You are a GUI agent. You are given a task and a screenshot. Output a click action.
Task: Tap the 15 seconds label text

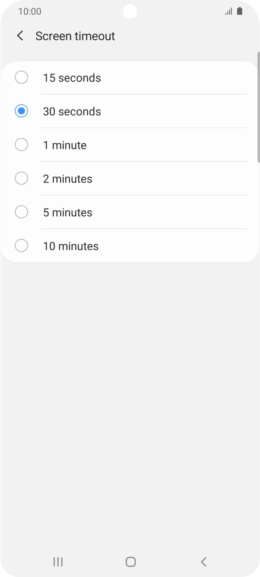pyautogui.click(x=72, y=78)
